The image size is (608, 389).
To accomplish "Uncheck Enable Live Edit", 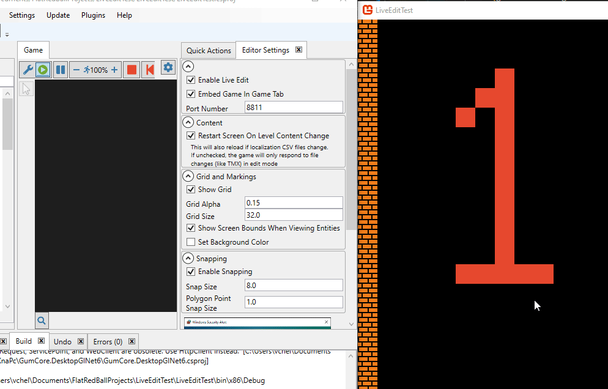I will (191, 80).
